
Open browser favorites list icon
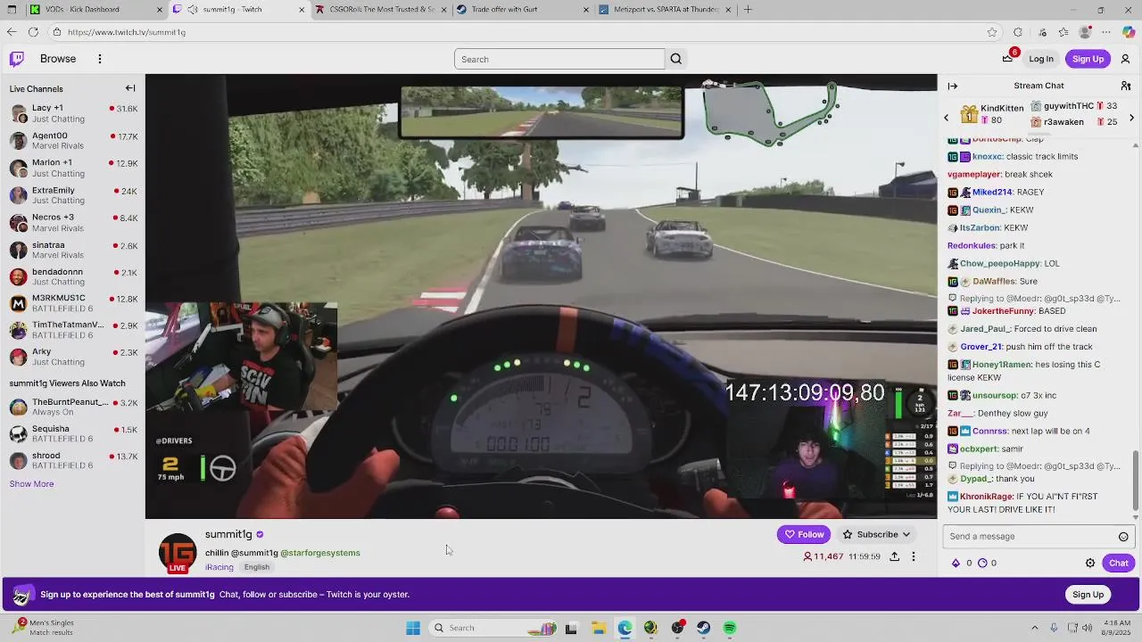(1063, 32)
